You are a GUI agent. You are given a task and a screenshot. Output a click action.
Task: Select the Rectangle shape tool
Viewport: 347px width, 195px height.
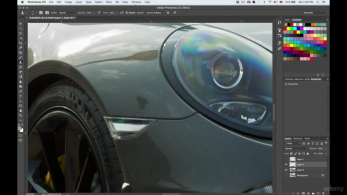pyautogui.click(x=21, y=106)
